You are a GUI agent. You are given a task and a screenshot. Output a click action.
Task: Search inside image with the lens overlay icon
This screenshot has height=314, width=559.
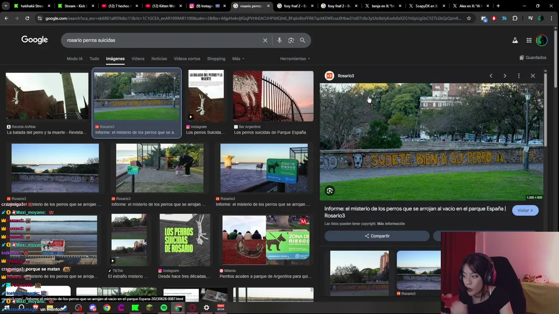point(330,191)
